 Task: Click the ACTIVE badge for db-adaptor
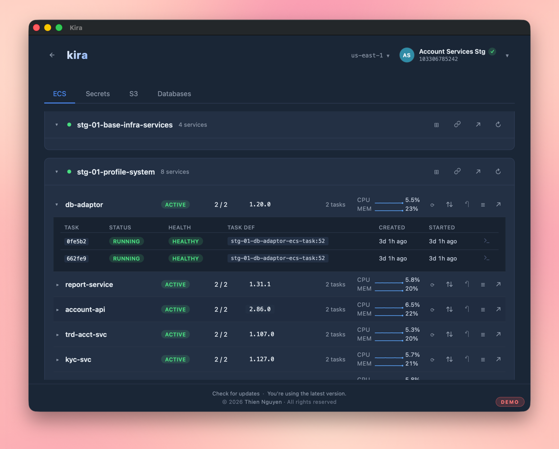point(176,204)
